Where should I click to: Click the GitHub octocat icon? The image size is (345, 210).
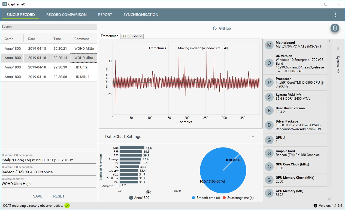click(215, 28)
